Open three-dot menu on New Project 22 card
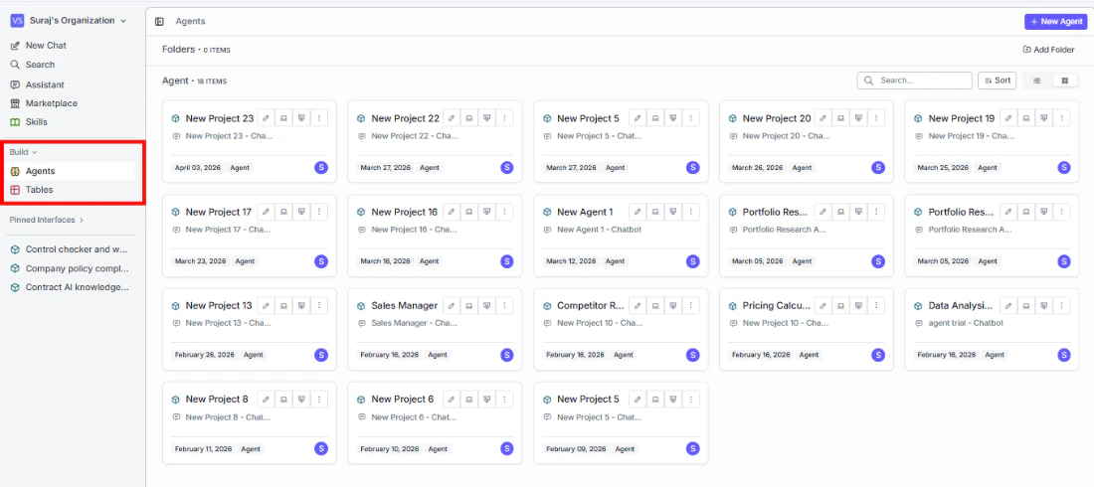 504,118
